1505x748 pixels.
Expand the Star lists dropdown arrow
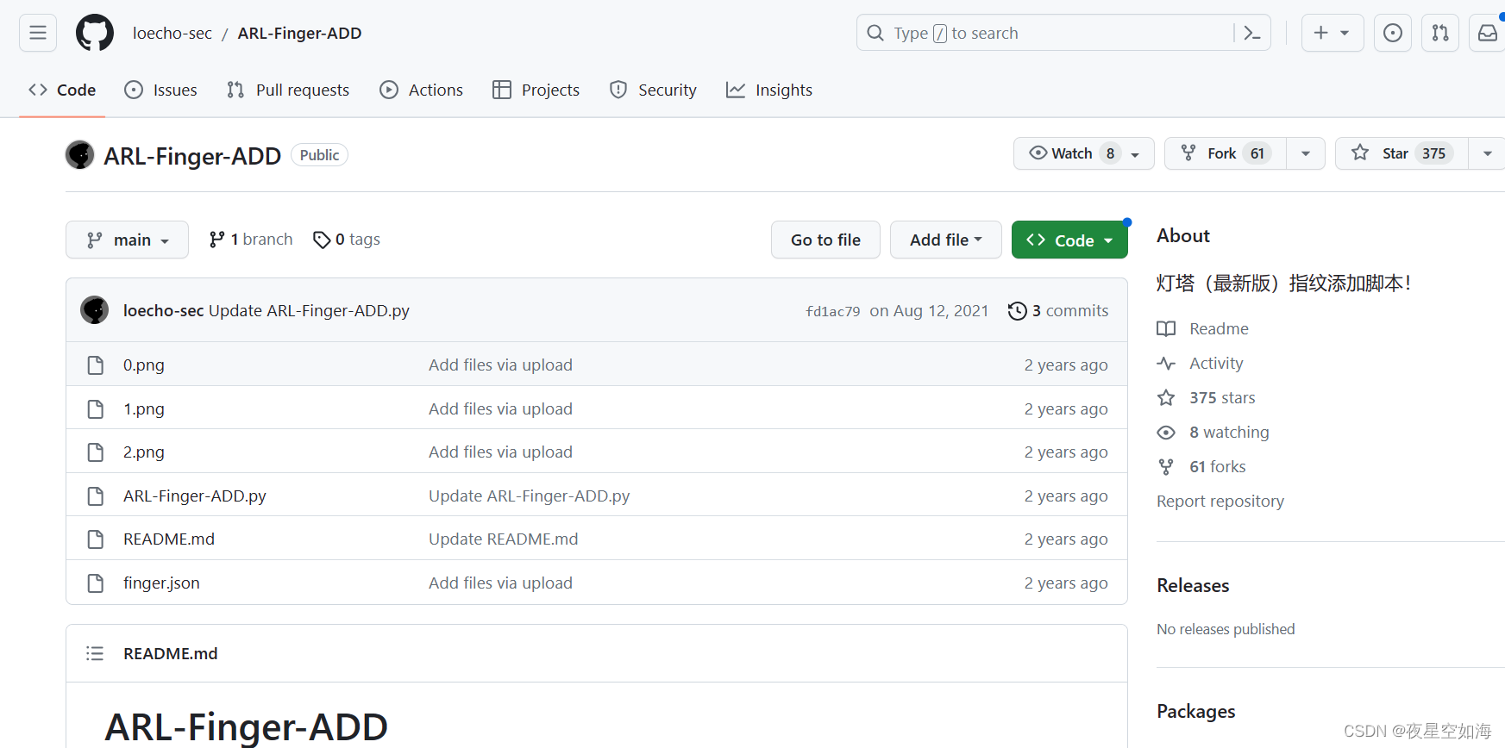pyautogui.click(x=1488, y=153)
